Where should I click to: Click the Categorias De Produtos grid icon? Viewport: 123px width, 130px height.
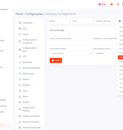[x=20, y=109]
